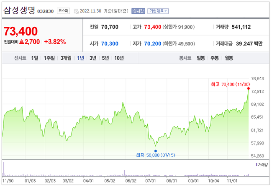Viewport: 272px width, 187px height.
Task: Click the red up-triangle change indicator
Action: (21, 42)
